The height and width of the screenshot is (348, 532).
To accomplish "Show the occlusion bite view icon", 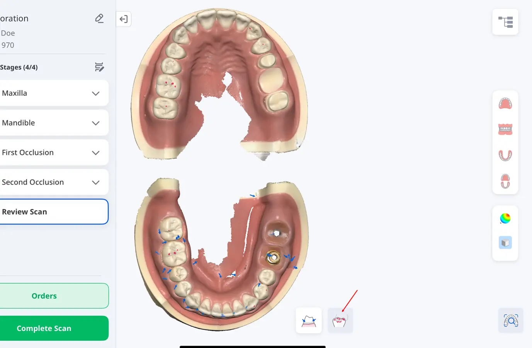I will coord(505,129).
